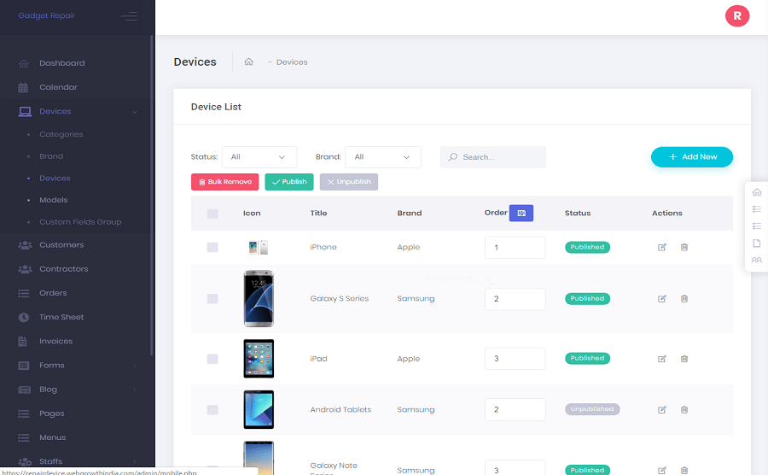Delete the iPhone device row

[x=684, y=247]
